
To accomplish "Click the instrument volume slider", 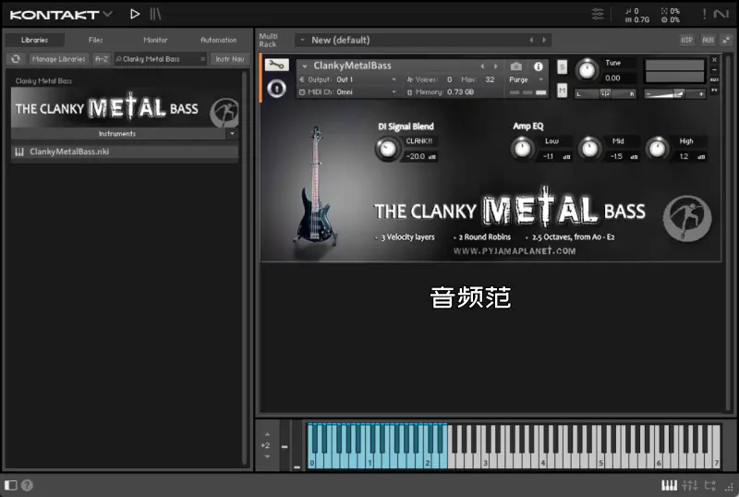I will [675, 94].
